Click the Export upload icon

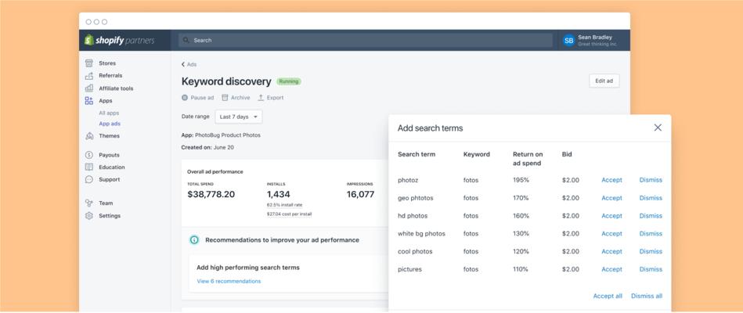tap(261, 98)
